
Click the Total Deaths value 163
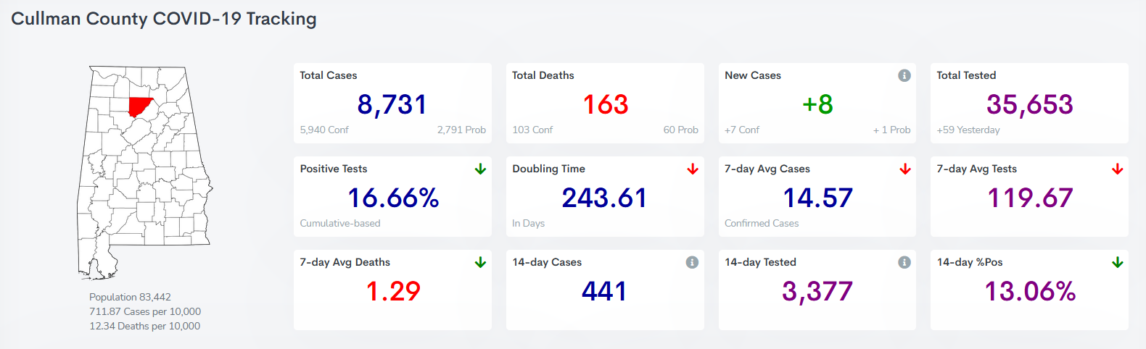click(605, 105)
